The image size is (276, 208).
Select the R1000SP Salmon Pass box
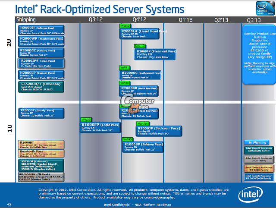[143, 147]
